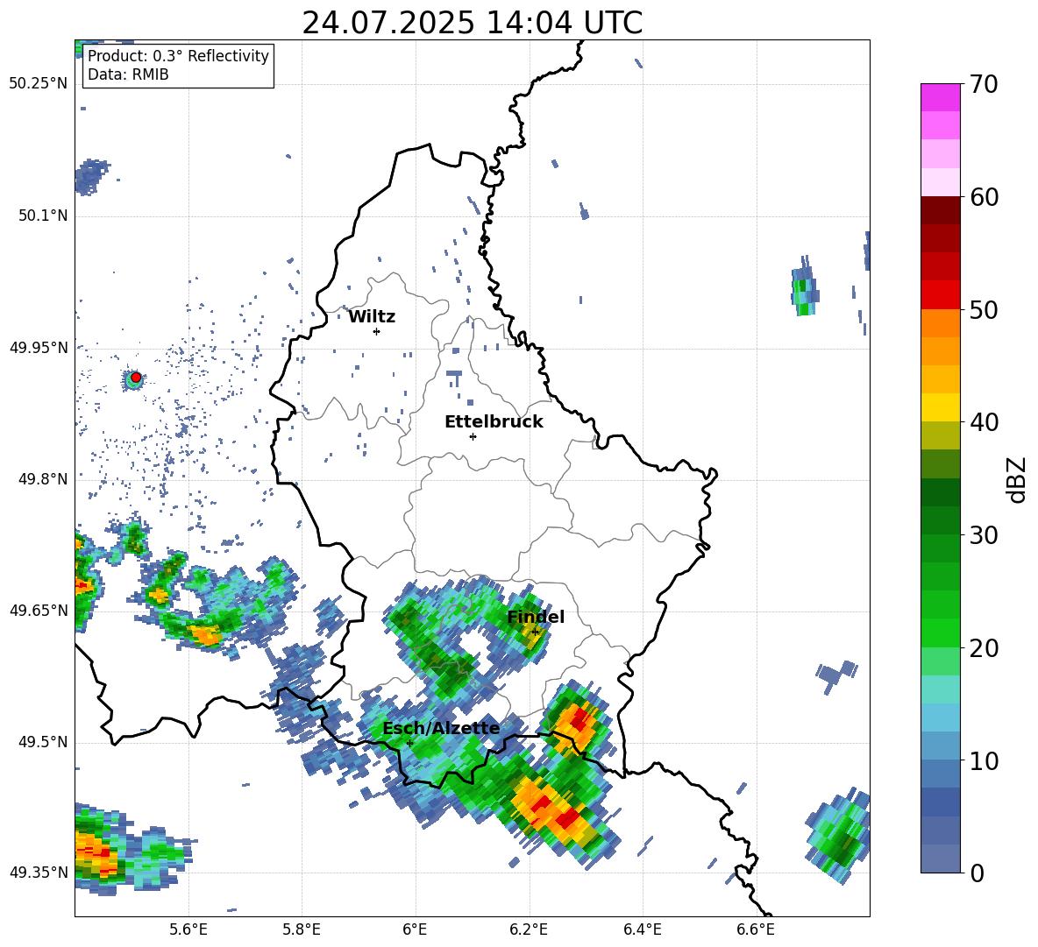
Task: Click the small echo cell near 6.7°E 50.0°N
Action: pyautogui.click(x=804, y=288)
